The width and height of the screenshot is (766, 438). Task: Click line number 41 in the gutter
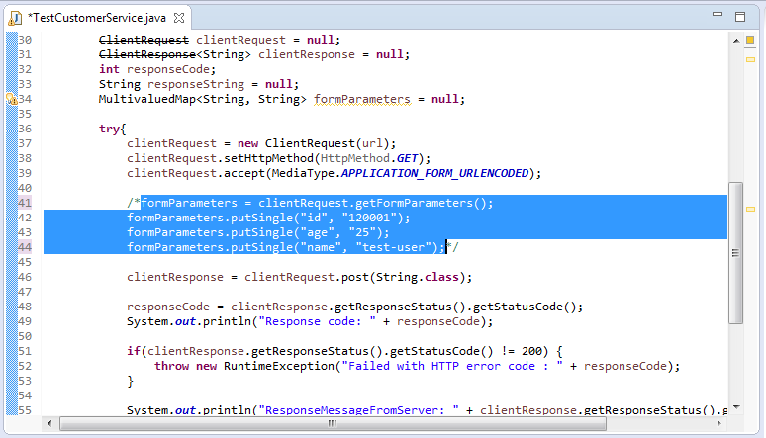point(25,203)
